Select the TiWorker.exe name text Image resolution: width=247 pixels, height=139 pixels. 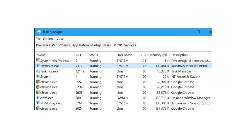coord(50,66)
